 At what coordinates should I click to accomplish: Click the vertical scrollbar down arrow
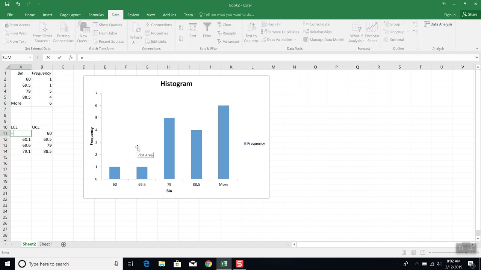(x=478, y=238)
